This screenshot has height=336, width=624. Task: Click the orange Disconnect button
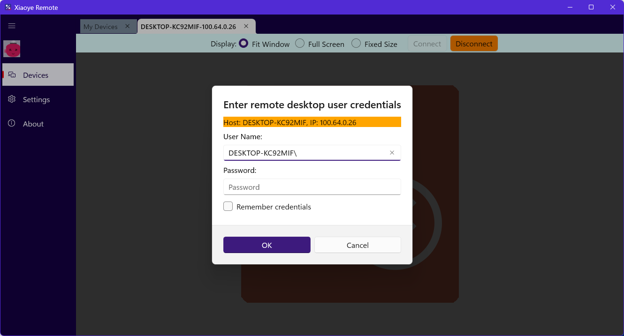click(x=474, y=44)
